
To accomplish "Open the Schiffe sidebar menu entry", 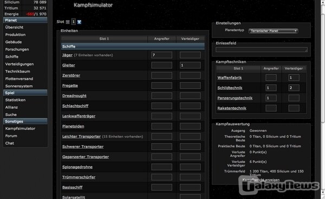I will [12, 56].
